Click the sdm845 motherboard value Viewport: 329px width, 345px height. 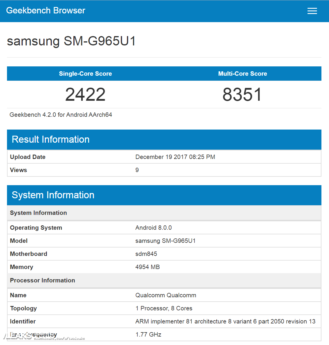tap(146, 254)
